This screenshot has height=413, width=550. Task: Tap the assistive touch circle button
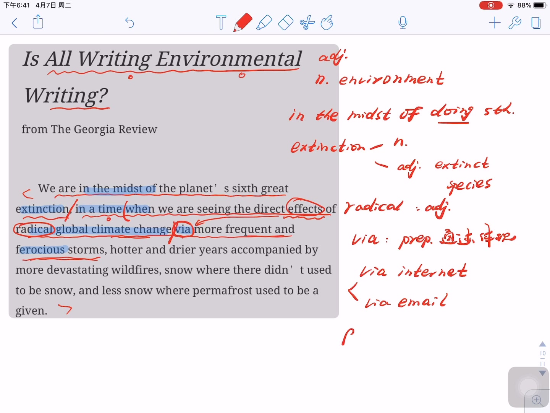pyautogui.click(x=529, y=387)
